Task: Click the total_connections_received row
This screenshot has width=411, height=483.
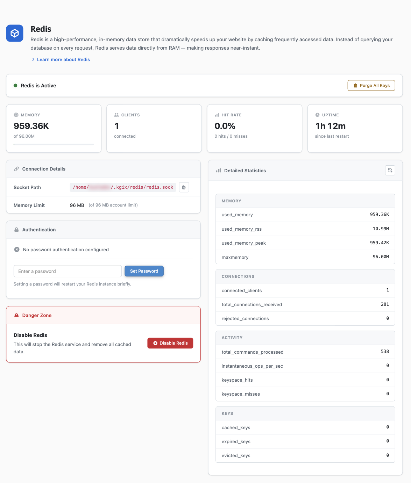Action: click(305, 304)
